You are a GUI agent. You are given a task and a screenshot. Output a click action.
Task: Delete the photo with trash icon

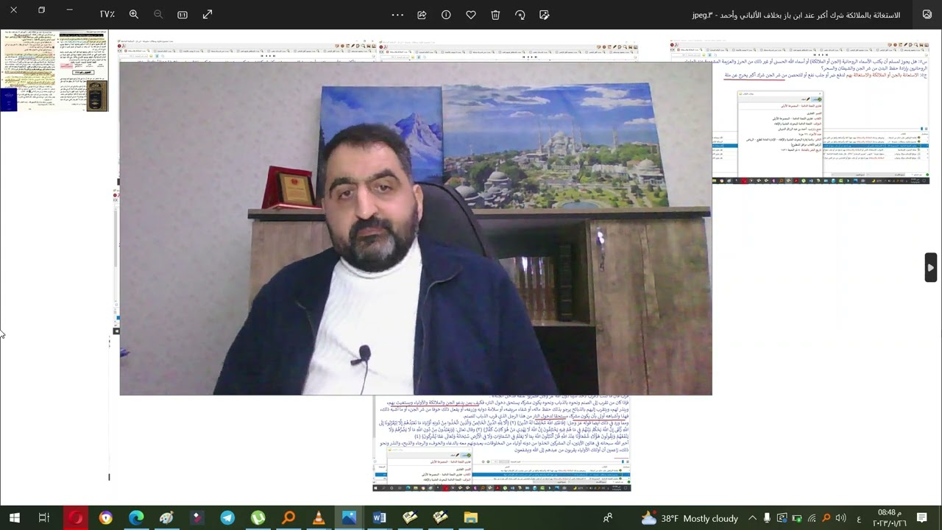click(x=495, y=15)
